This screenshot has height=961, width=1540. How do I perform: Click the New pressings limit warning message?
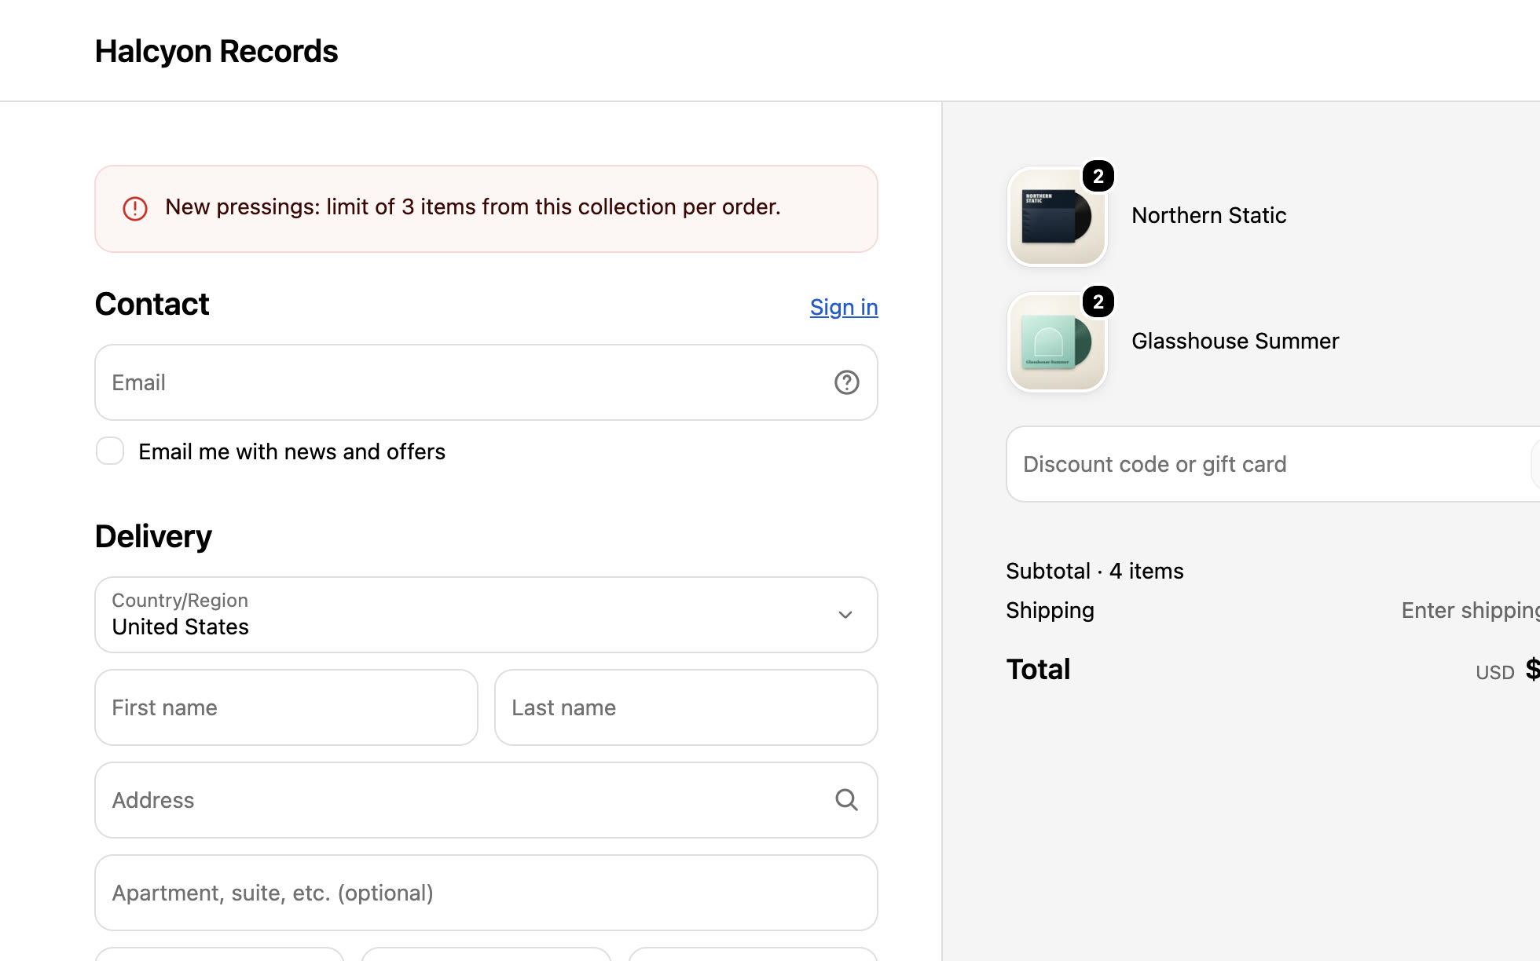click(x=473, y=207)
